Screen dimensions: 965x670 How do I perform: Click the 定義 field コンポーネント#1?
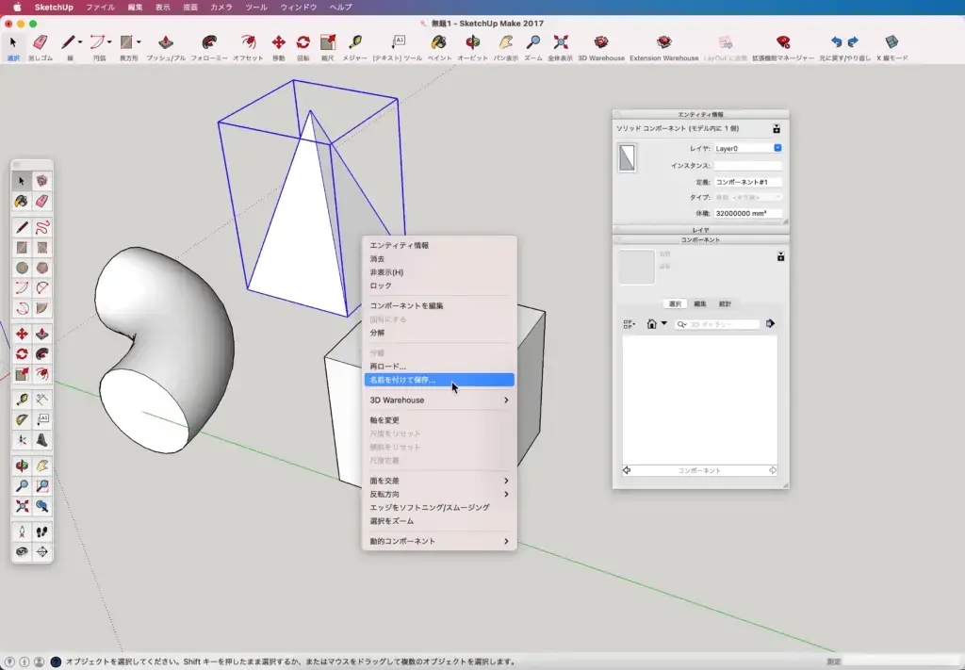click(747, 182)
